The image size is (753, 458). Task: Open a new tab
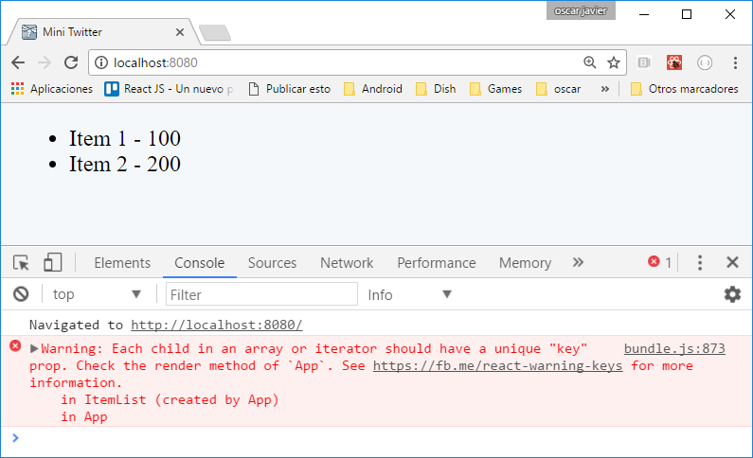coord(215,32)
